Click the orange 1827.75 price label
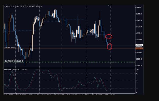159x101 pixels. 139,48
